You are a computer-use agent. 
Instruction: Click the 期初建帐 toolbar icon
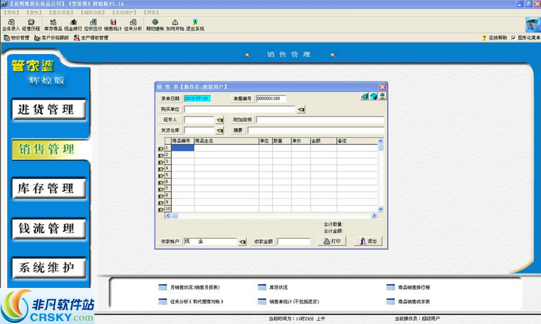coord(155,25)
